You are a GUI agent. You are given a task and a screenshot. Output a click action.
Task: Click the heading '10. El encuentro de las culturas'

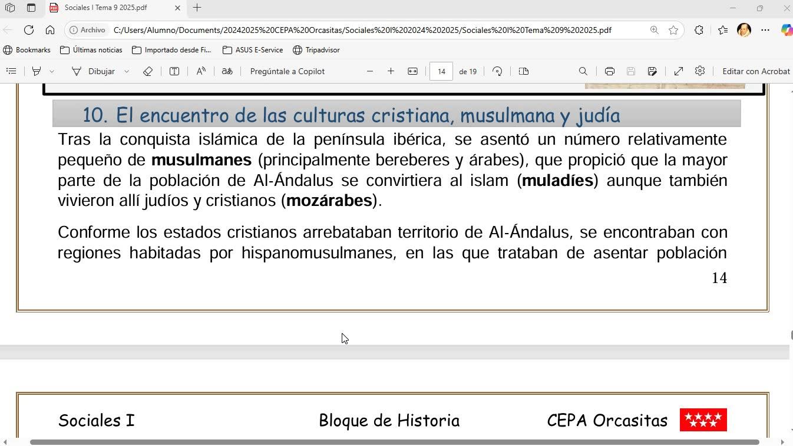(x=351, y=115)
